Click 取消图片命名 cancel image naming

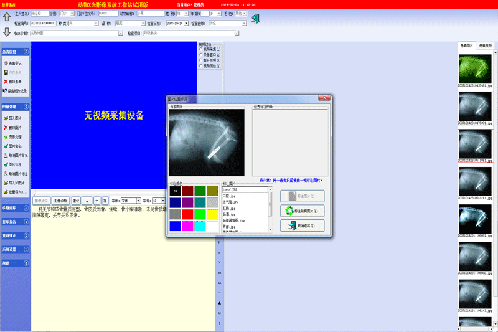(16, 155)
